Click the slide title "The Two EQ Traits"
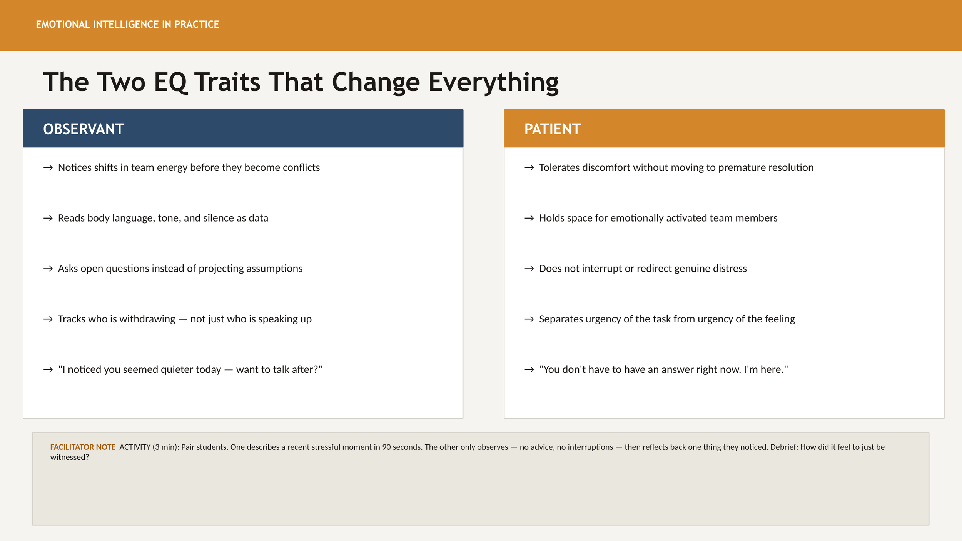The image size is (962, 541). pos(301,82)
